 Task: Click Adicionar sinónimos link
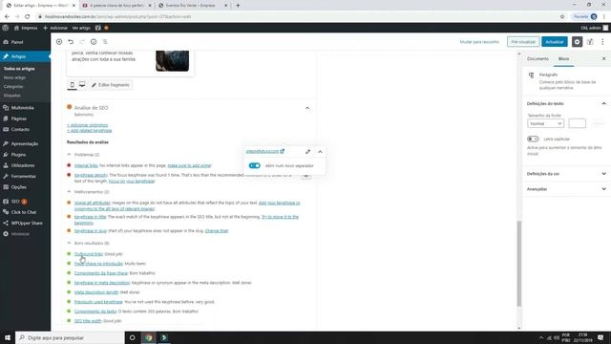(x=87, y=125)
